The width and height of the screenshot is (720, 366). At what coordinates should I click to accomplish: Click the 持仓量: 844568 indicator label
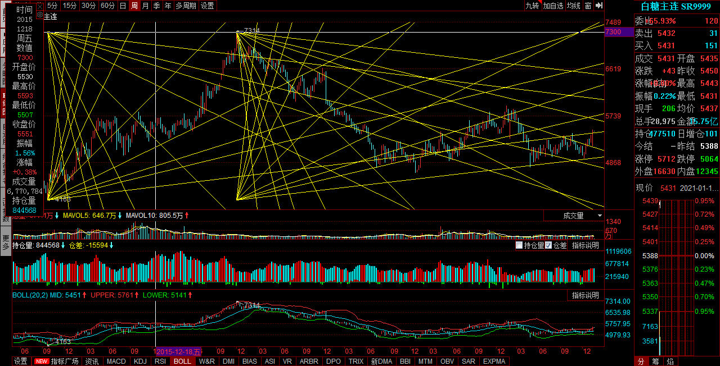coord(35,245)
